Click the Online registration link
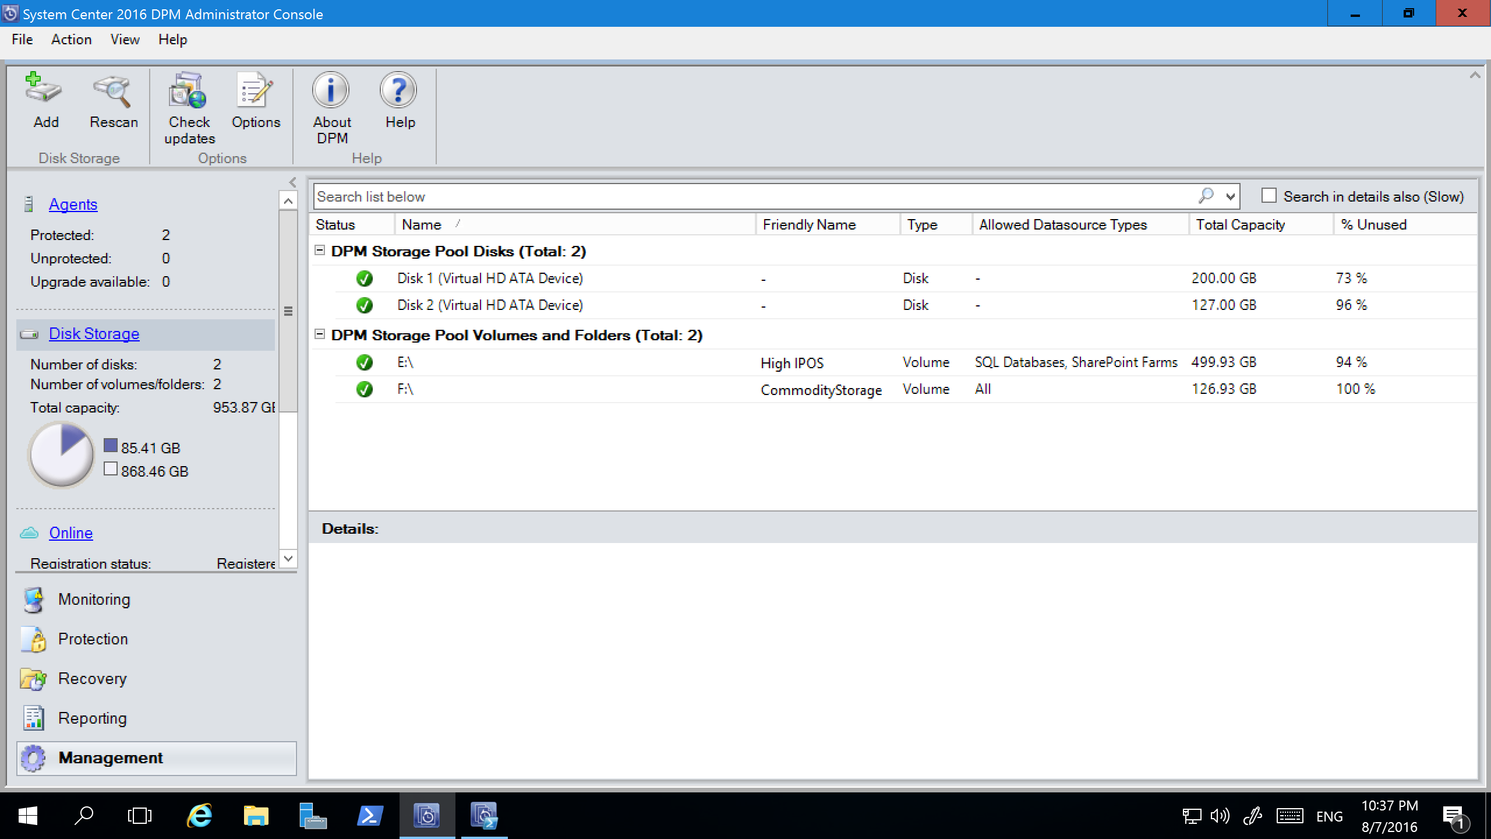This screenshot has height=839, width=1491. tap(70, 533)
